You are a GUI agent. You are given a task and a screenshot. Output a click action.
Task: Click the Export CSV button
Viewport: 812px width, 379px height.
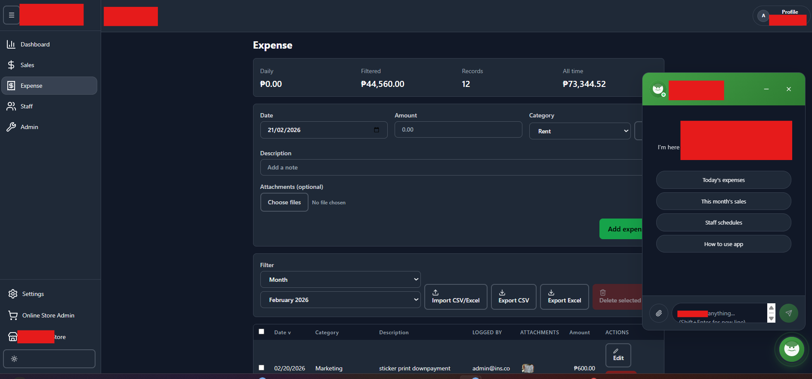pos(513,297)
